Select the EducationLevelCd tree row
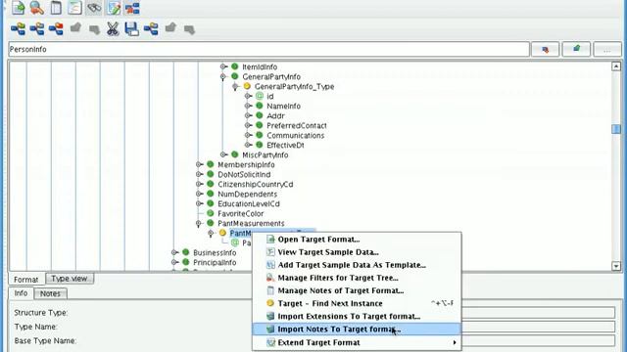 (x=248, y=203)
